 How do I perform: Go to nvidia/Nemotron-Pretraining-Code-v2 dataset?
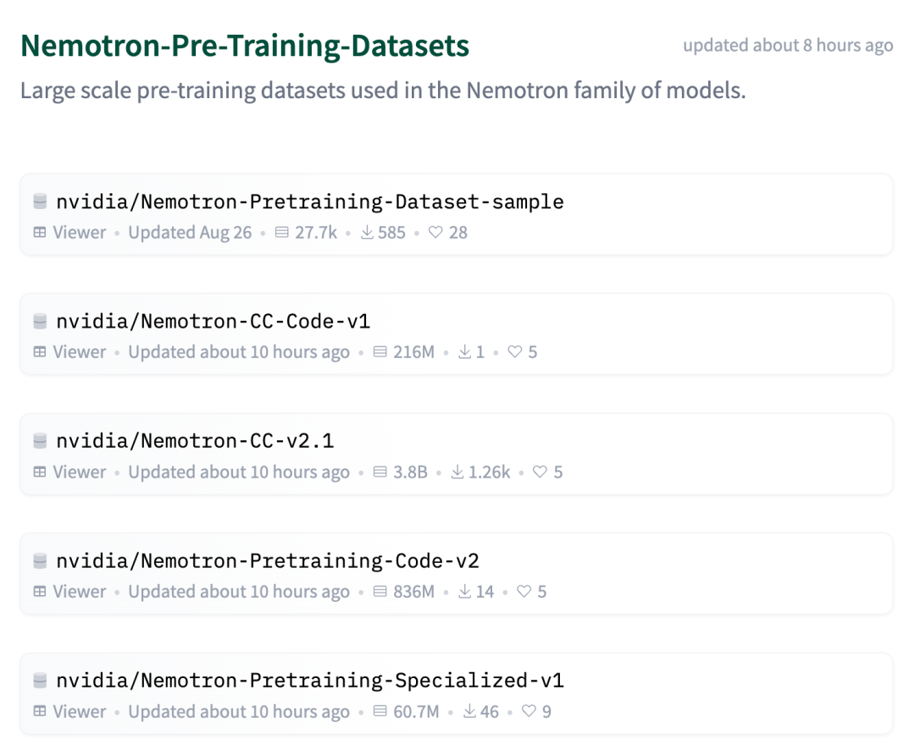267,560
